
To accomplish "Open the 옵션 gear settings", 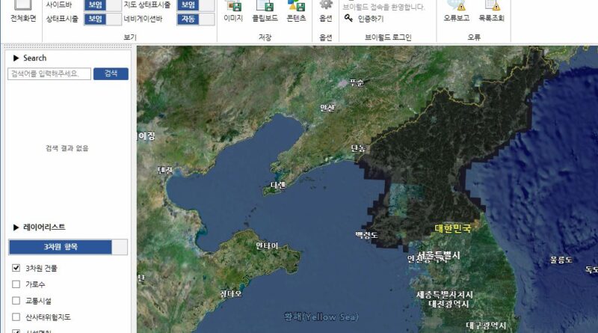I will point(326,4).
